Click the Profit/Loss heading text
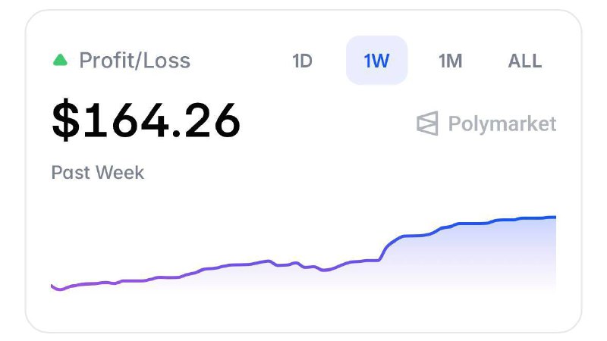 pos(135,61)
